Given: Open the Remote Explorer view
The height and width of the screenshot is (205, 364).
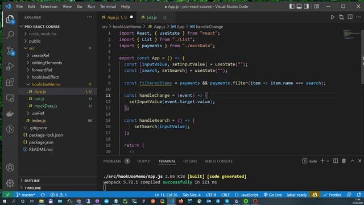Looking at the screenshot, I should (x=10, y=98).
